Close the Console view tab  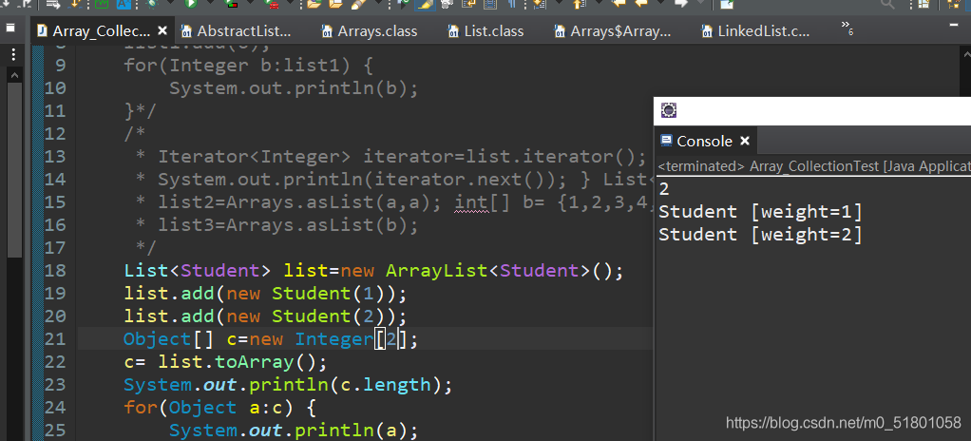click(745, 142)
